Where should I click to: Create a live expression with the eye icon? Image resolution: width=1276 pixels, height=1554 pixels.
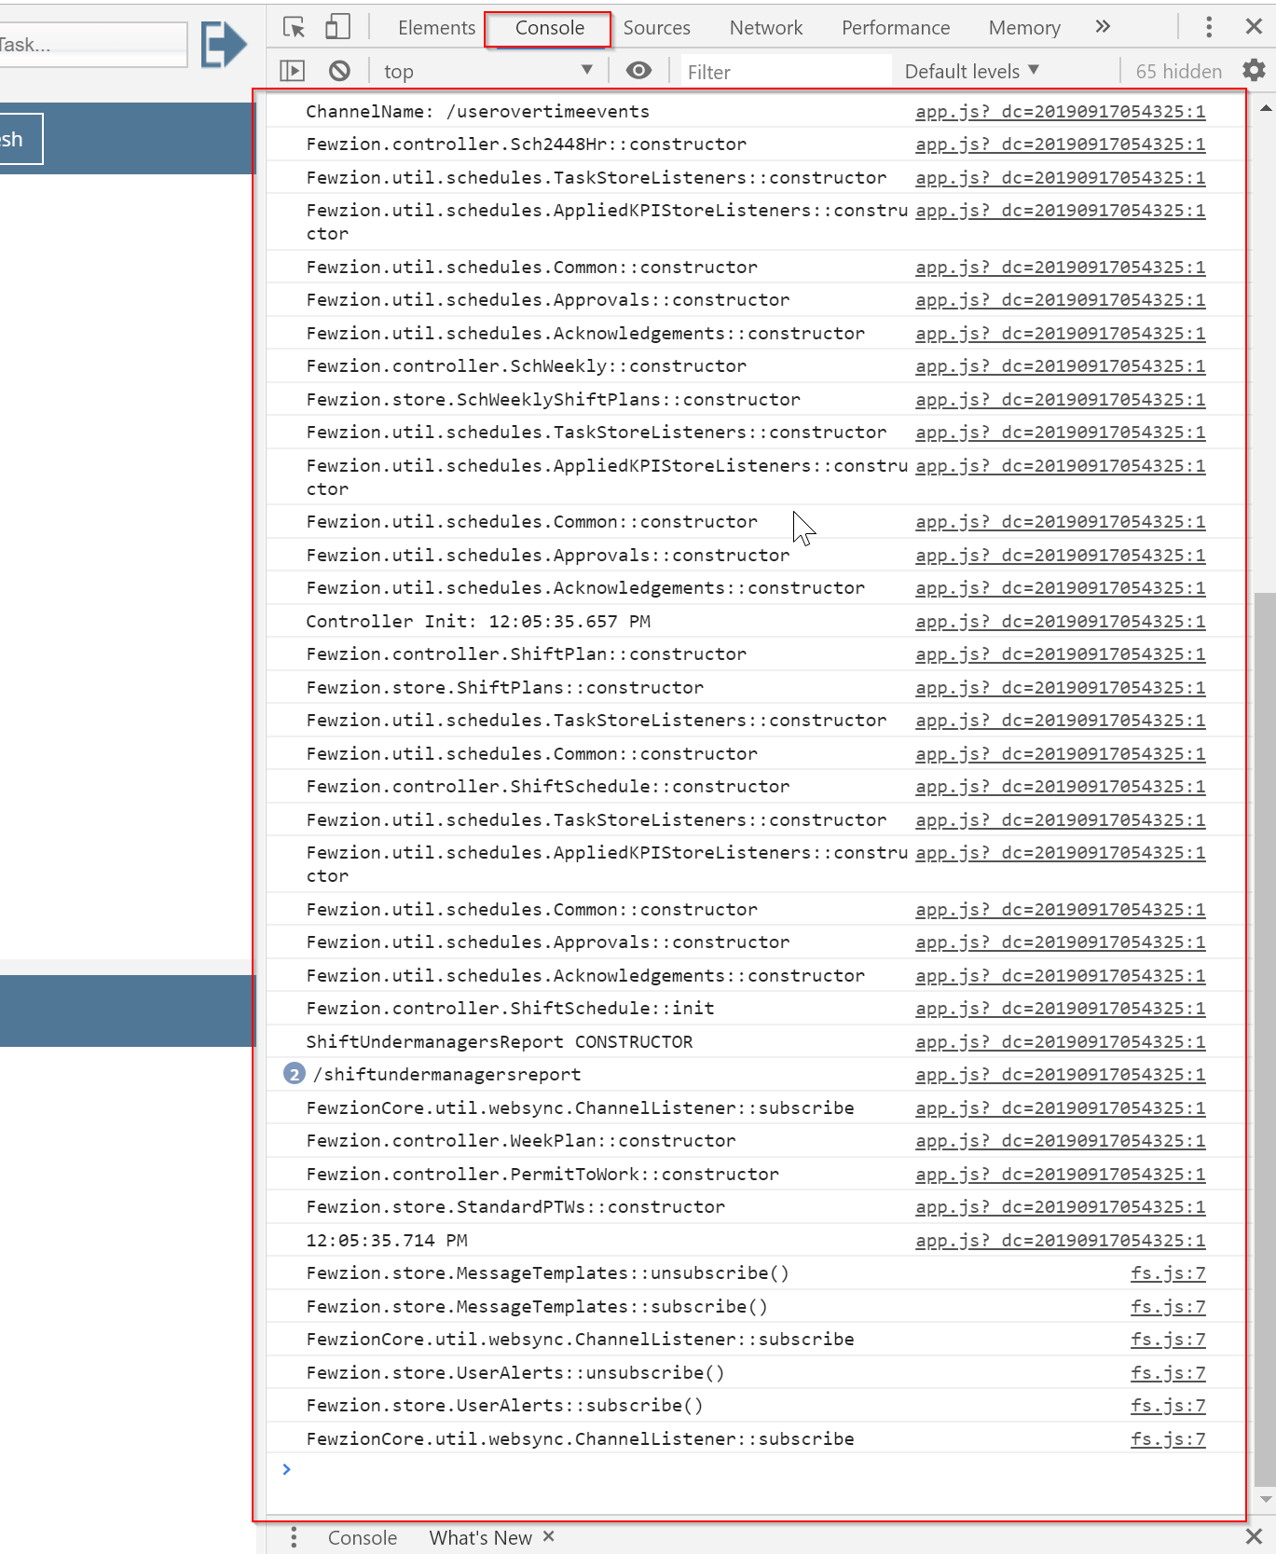pos(638,71)
